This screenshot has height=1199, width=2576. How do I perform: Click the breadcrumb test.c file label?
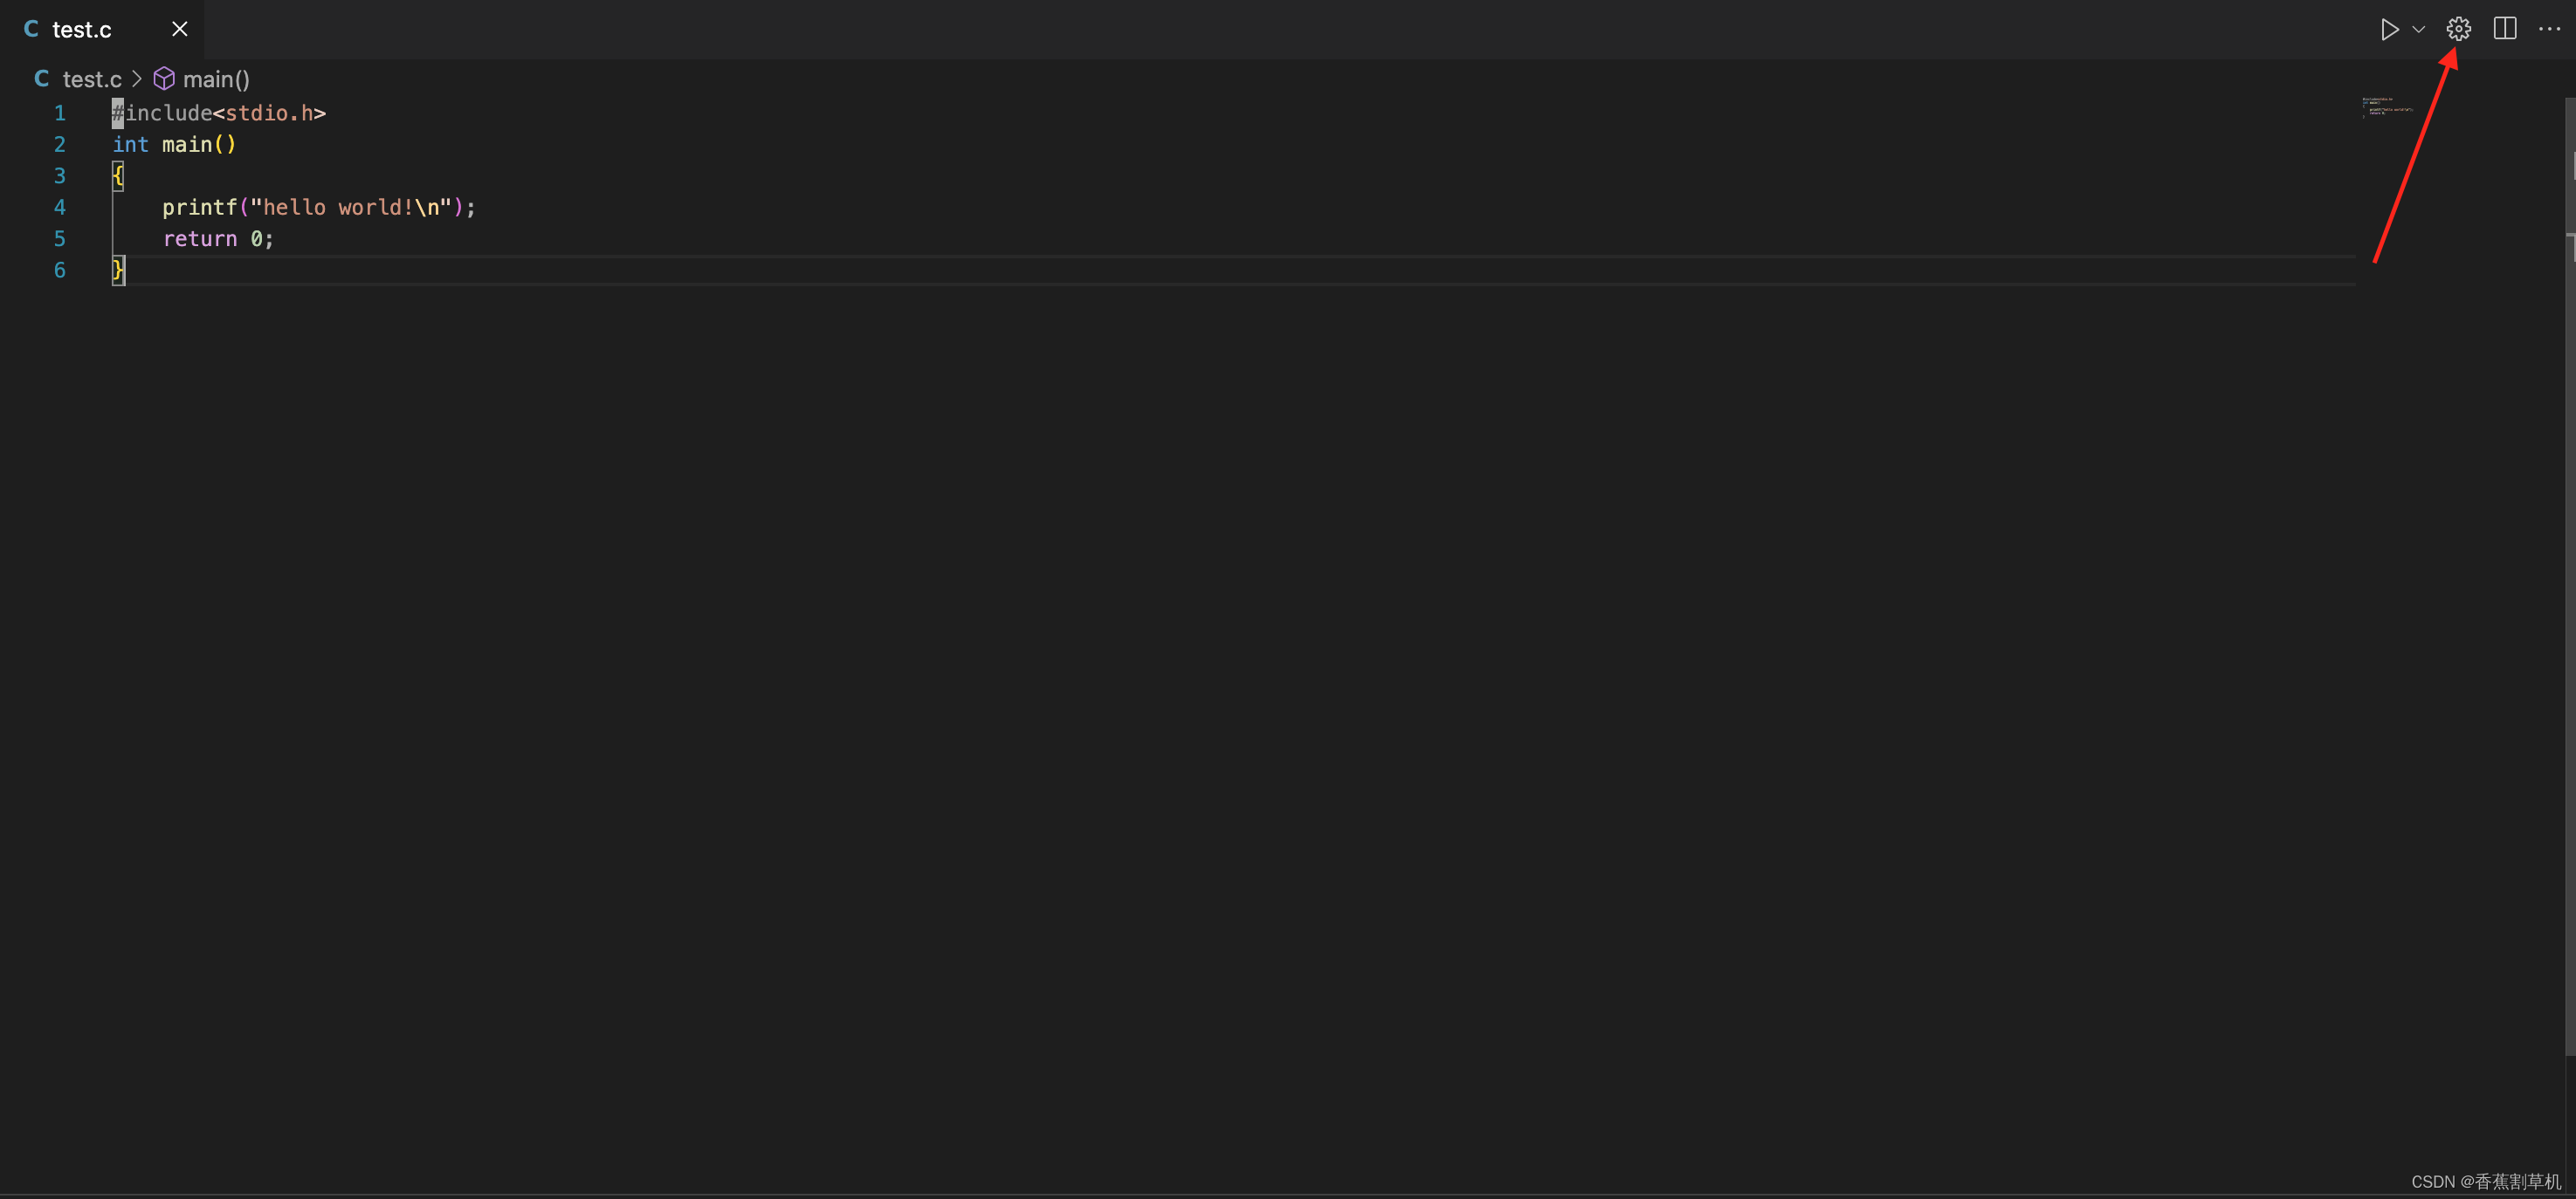[90, 77]
